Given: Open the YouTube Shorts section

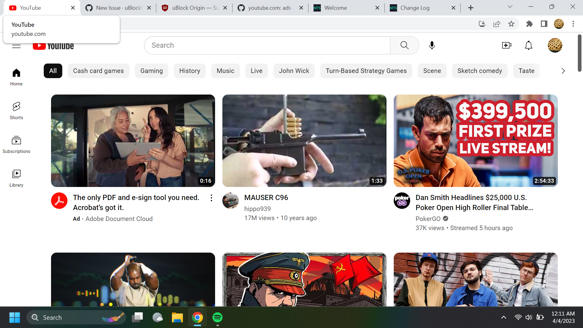Looking at the screenshot, I should pos(16,110).
